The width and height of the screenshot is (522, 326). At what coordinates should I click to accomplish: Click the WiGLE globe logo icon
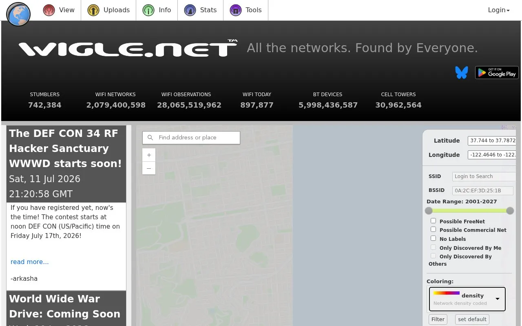(18, 14)
